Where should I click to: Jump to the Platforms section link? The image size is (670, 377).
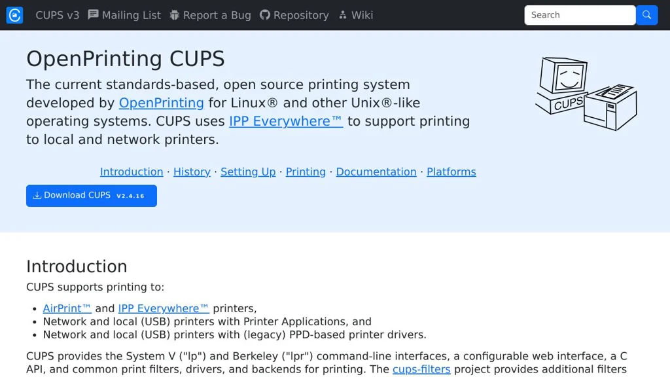click(x=451, y=172)
